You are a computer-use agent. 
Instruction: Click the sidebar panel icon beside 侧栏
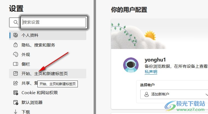[x=16, y=64]
